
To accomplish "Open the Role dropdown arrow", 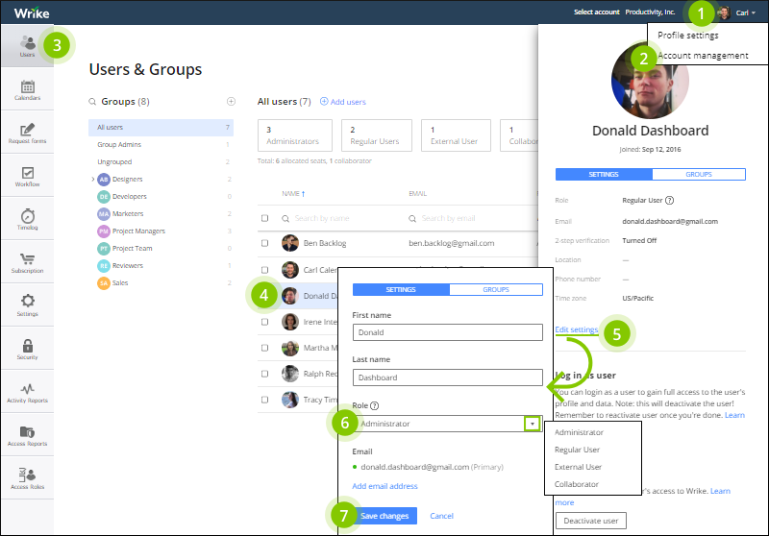I will click(533, 424).
